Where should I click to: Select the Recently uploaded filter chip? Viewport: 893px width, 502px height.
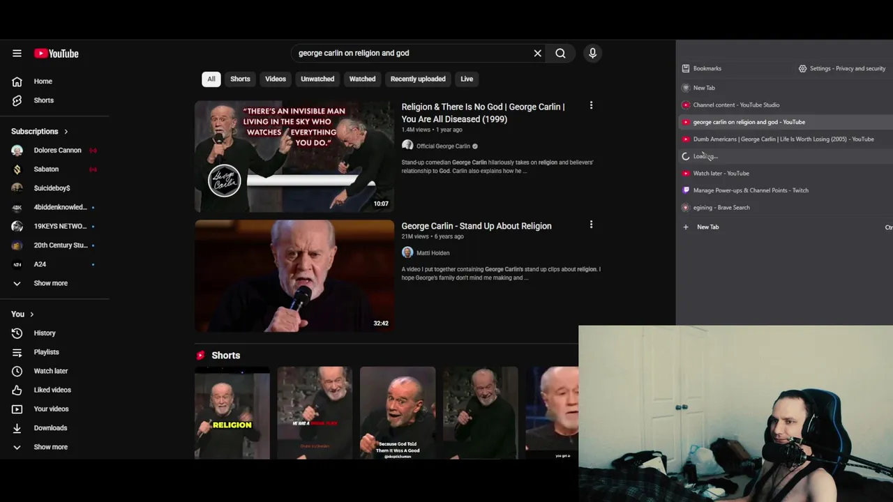(418, 79)
